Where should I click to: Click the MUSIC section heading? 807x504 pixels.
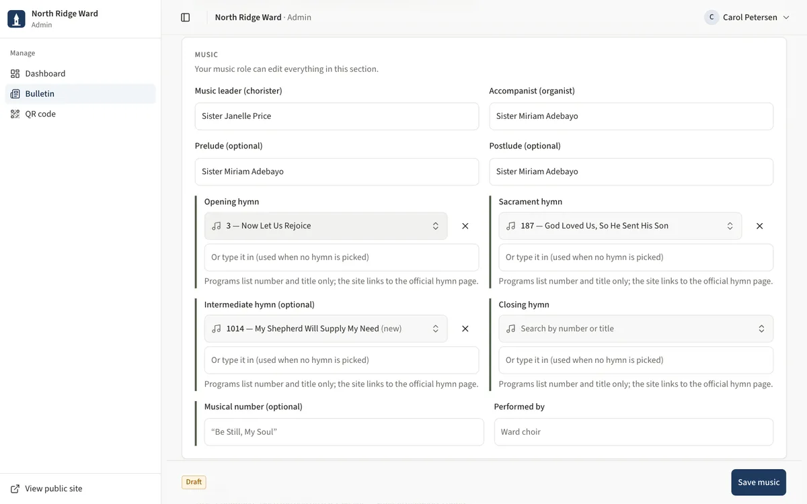coord(206,55)
